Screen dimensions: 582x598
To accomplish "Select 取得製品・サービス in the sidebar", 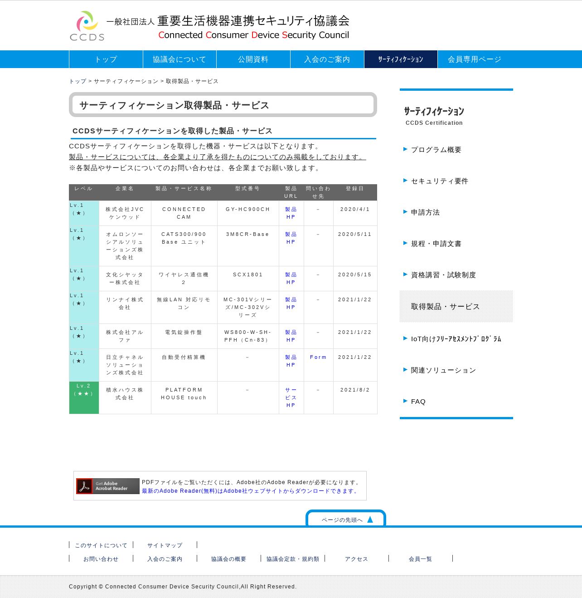I will point(456,307).
